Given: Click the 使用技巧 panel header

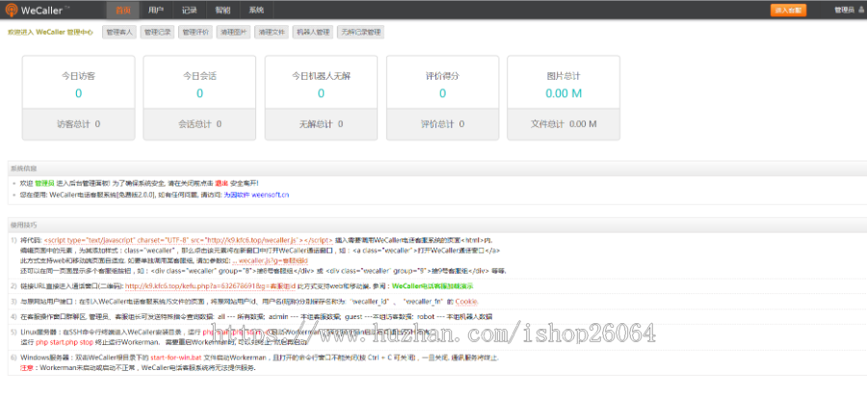Looking at the screenshot, I should coord(437,224).
